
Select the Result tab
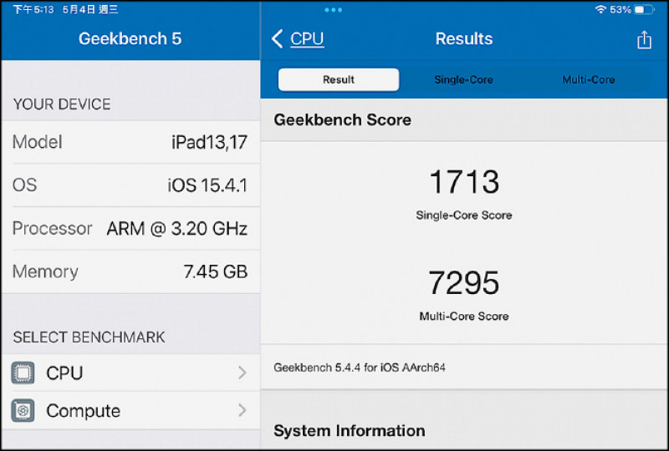(x=339, y=79)
